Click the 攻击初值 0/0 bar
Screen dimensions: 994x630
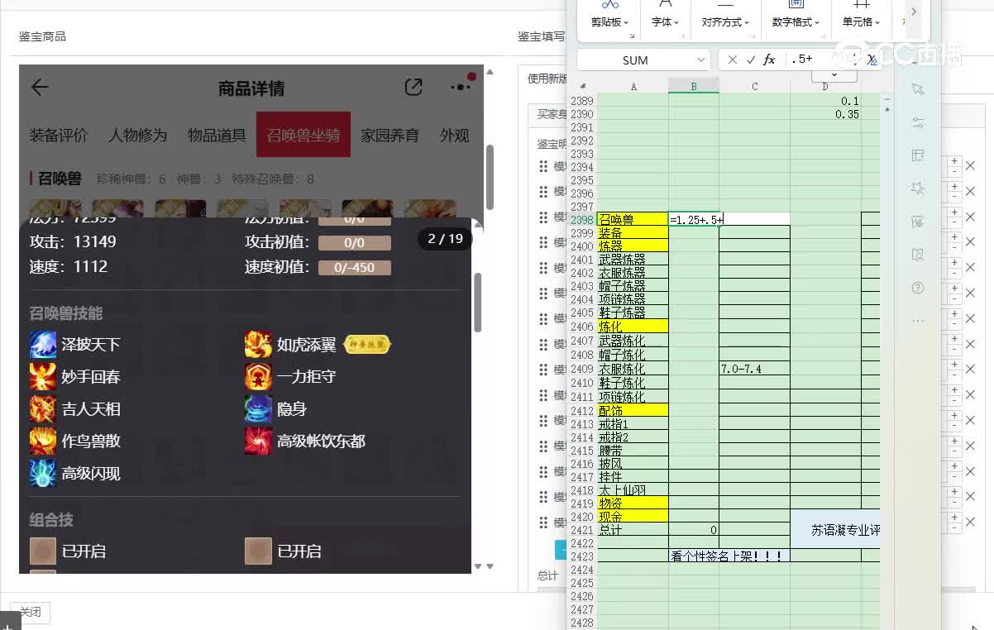click(354, 243)
